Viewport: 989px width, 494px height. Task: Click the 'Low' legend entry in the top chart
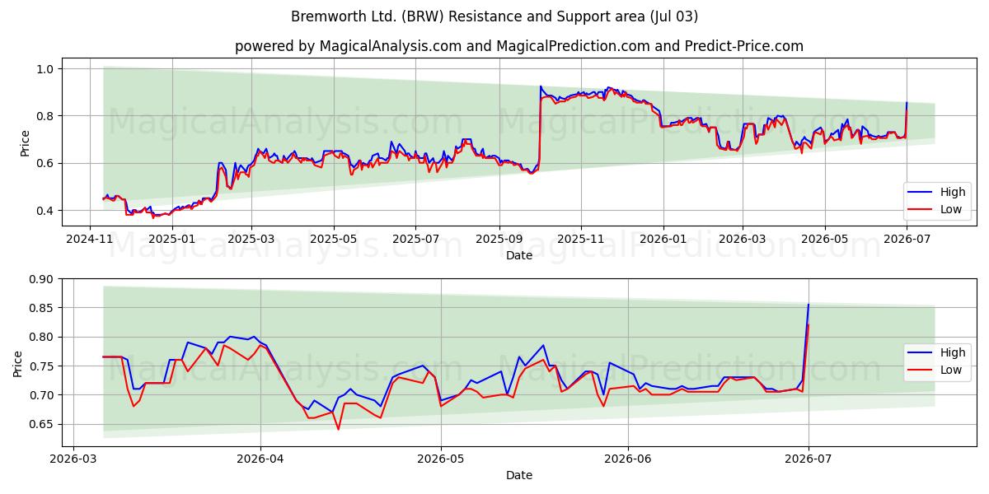(x=935, y=209)
